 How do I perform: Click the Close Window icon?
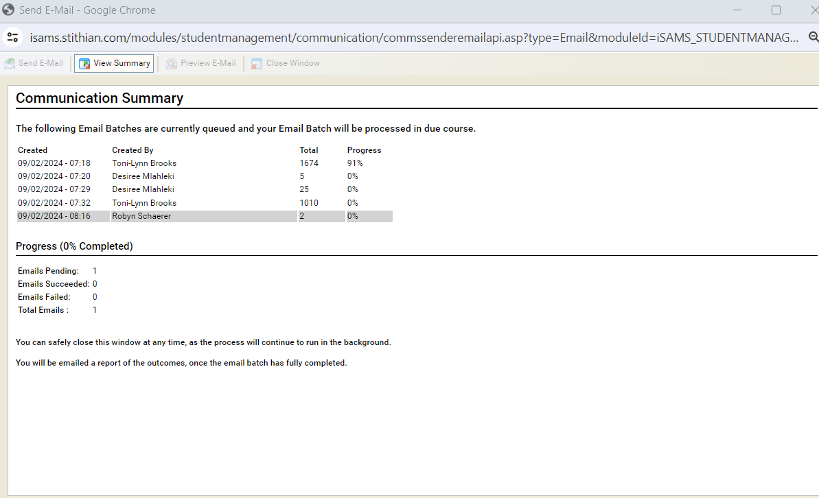pos(257,64)
